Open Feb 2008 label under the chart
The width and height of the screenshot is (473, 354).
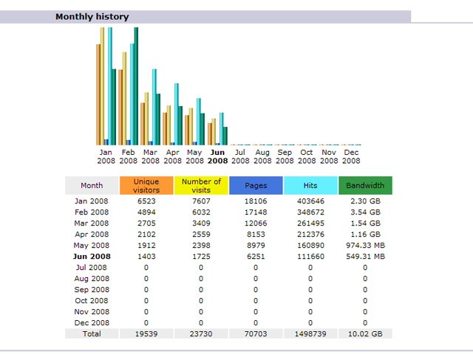pyautogui.click(x=128, y=156)
